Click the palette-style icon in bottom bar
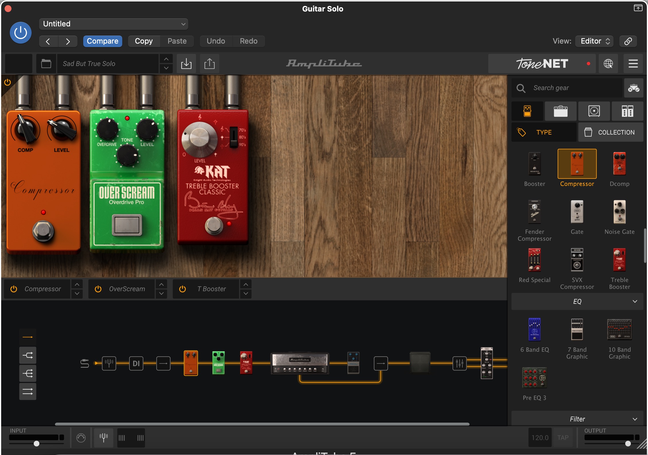This screenshot has width=648, height=455. (81, 438)
